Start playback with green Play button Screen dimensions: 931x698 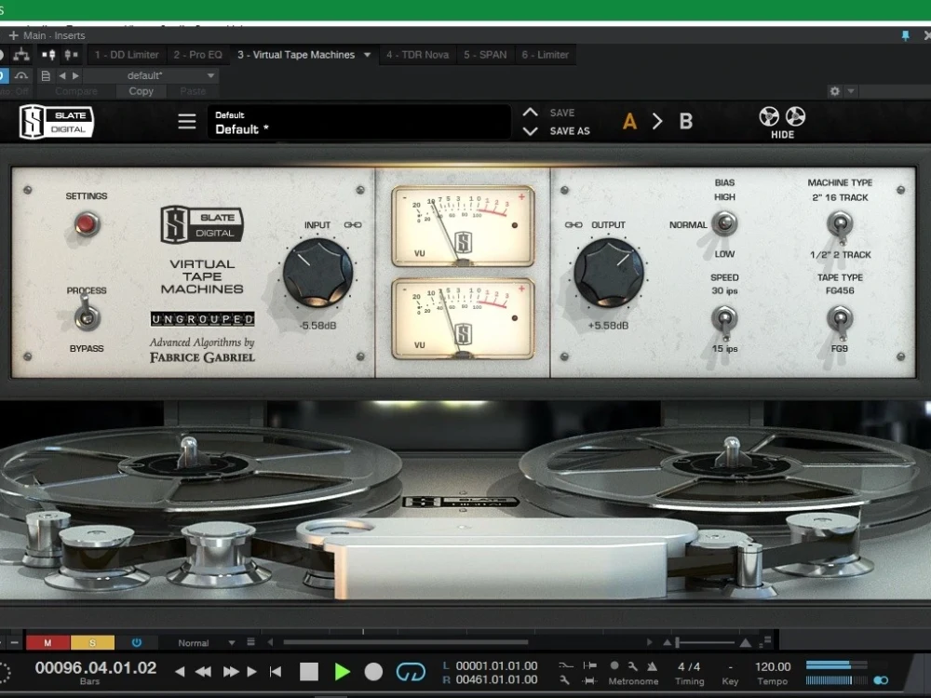[342, 671]
